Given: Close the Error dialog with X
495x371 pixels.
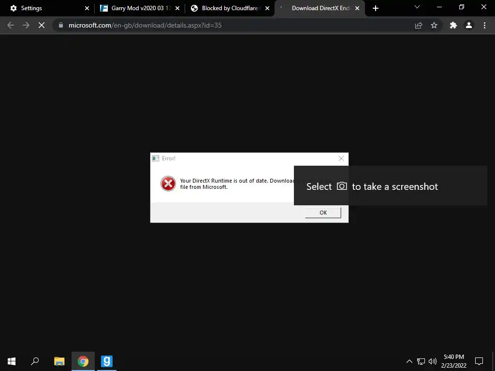Looking at the screenshot, I should pos(341,158).
